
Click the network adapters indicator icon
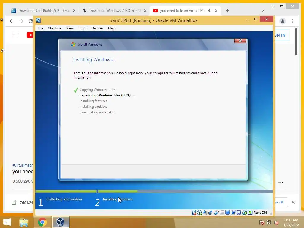[x=210, y=213]
